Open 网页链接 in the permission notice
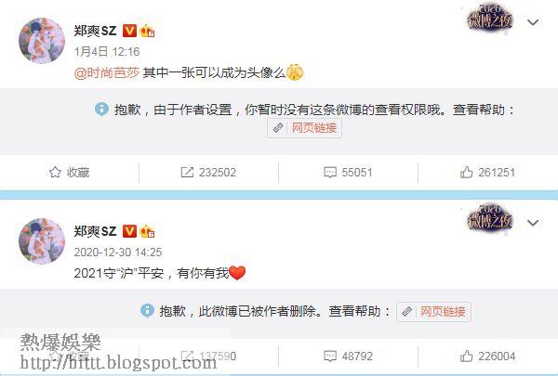558x376 pixels. (305, 128)
